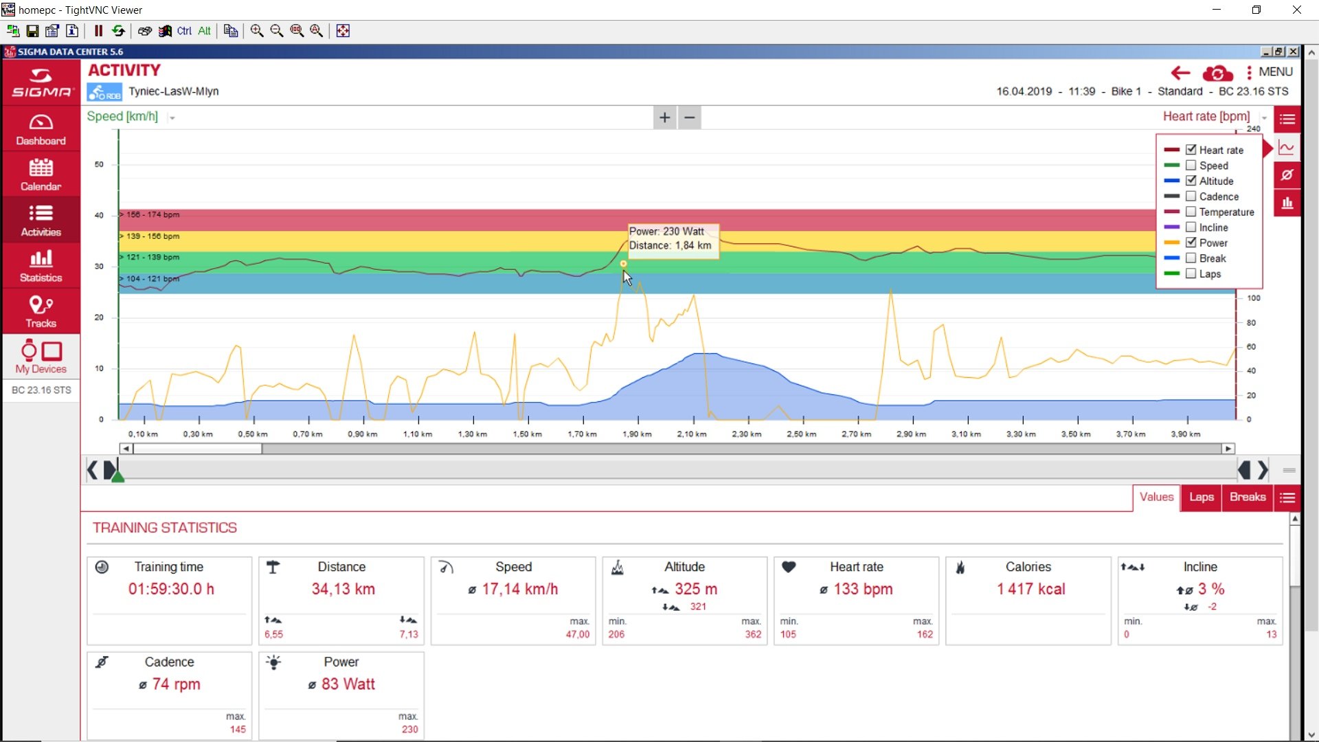Select the average values icon
The image size is (1319, 742).
[1287, 175]
